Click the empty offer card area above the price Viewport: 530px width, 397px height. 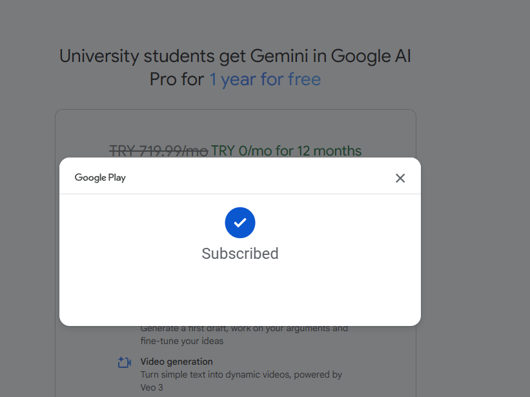236,127
